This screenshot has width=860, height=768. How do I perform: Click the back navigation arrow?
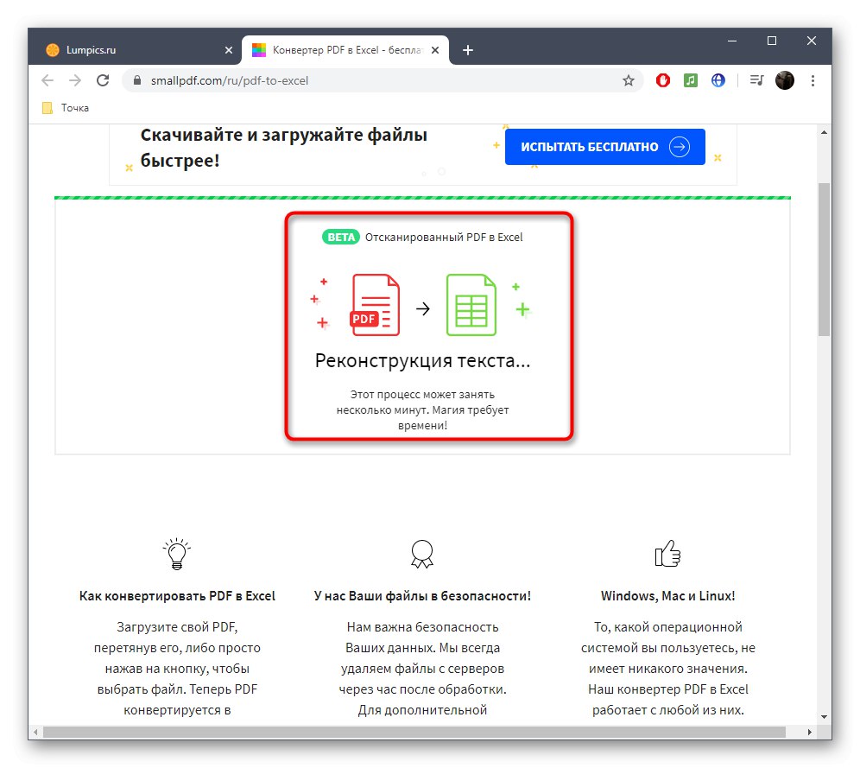[47, 80]
